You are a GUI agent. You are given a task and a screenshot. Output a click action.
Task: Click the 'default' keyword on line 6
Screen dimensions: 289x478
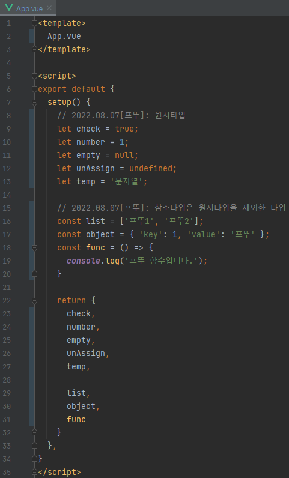click(x=88, y=89)
